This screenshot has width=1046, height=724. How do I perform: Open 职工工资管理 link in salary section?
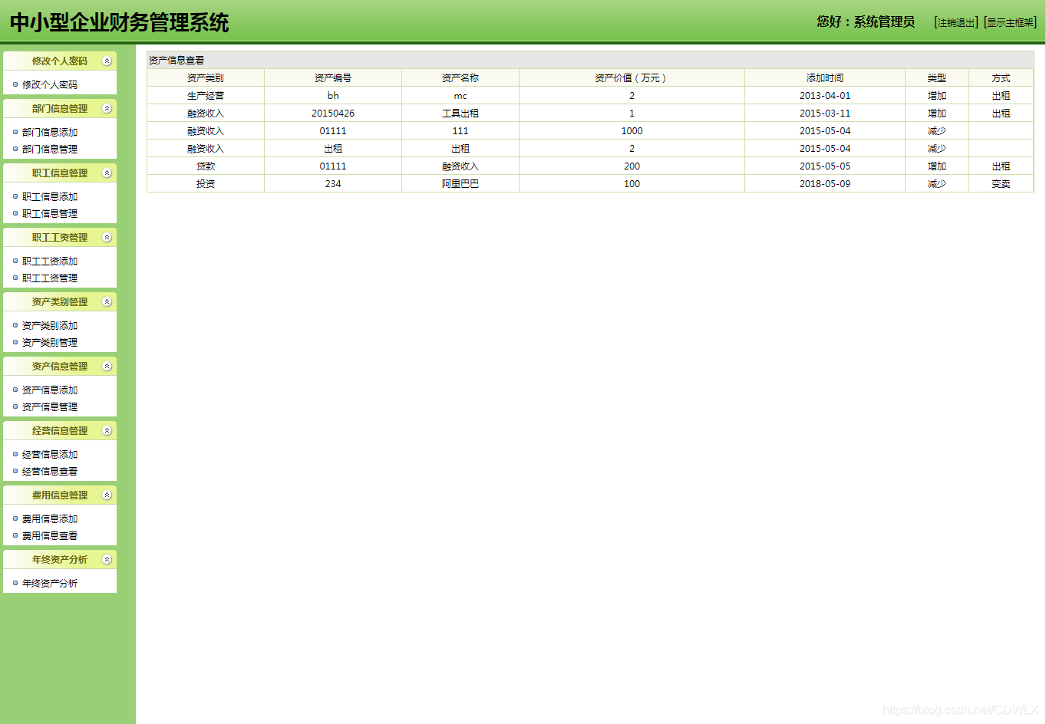click(50, 278)
